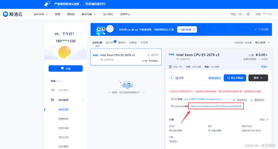This screenshot has height=149, width=278.
Task: Open 消费账单 in the sidebar
Action: [x=63, y=119]
